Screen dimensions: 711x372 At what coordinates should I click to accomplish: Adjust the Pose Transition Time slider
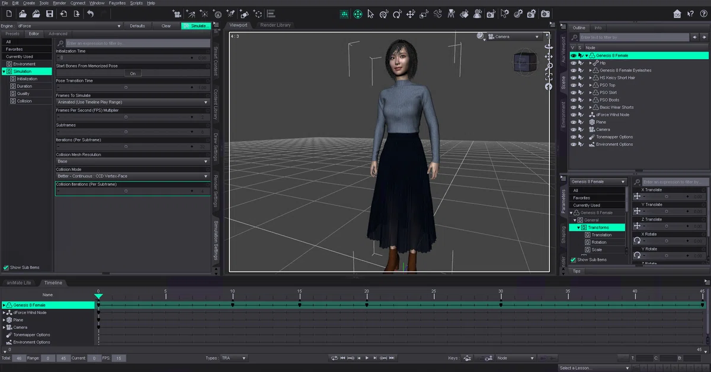tap(126, 88)
